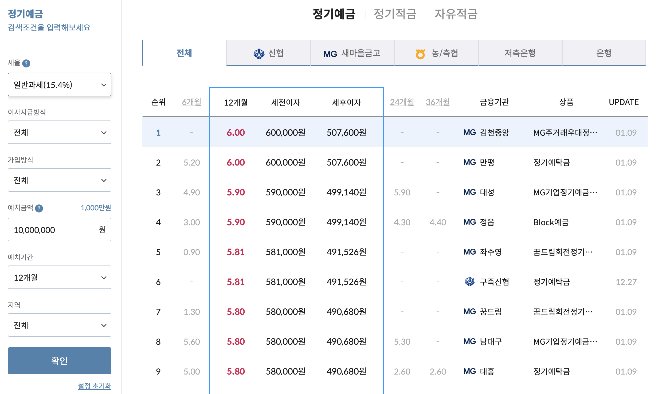Click the MG logo beside 좌수영

click(469, 252)
